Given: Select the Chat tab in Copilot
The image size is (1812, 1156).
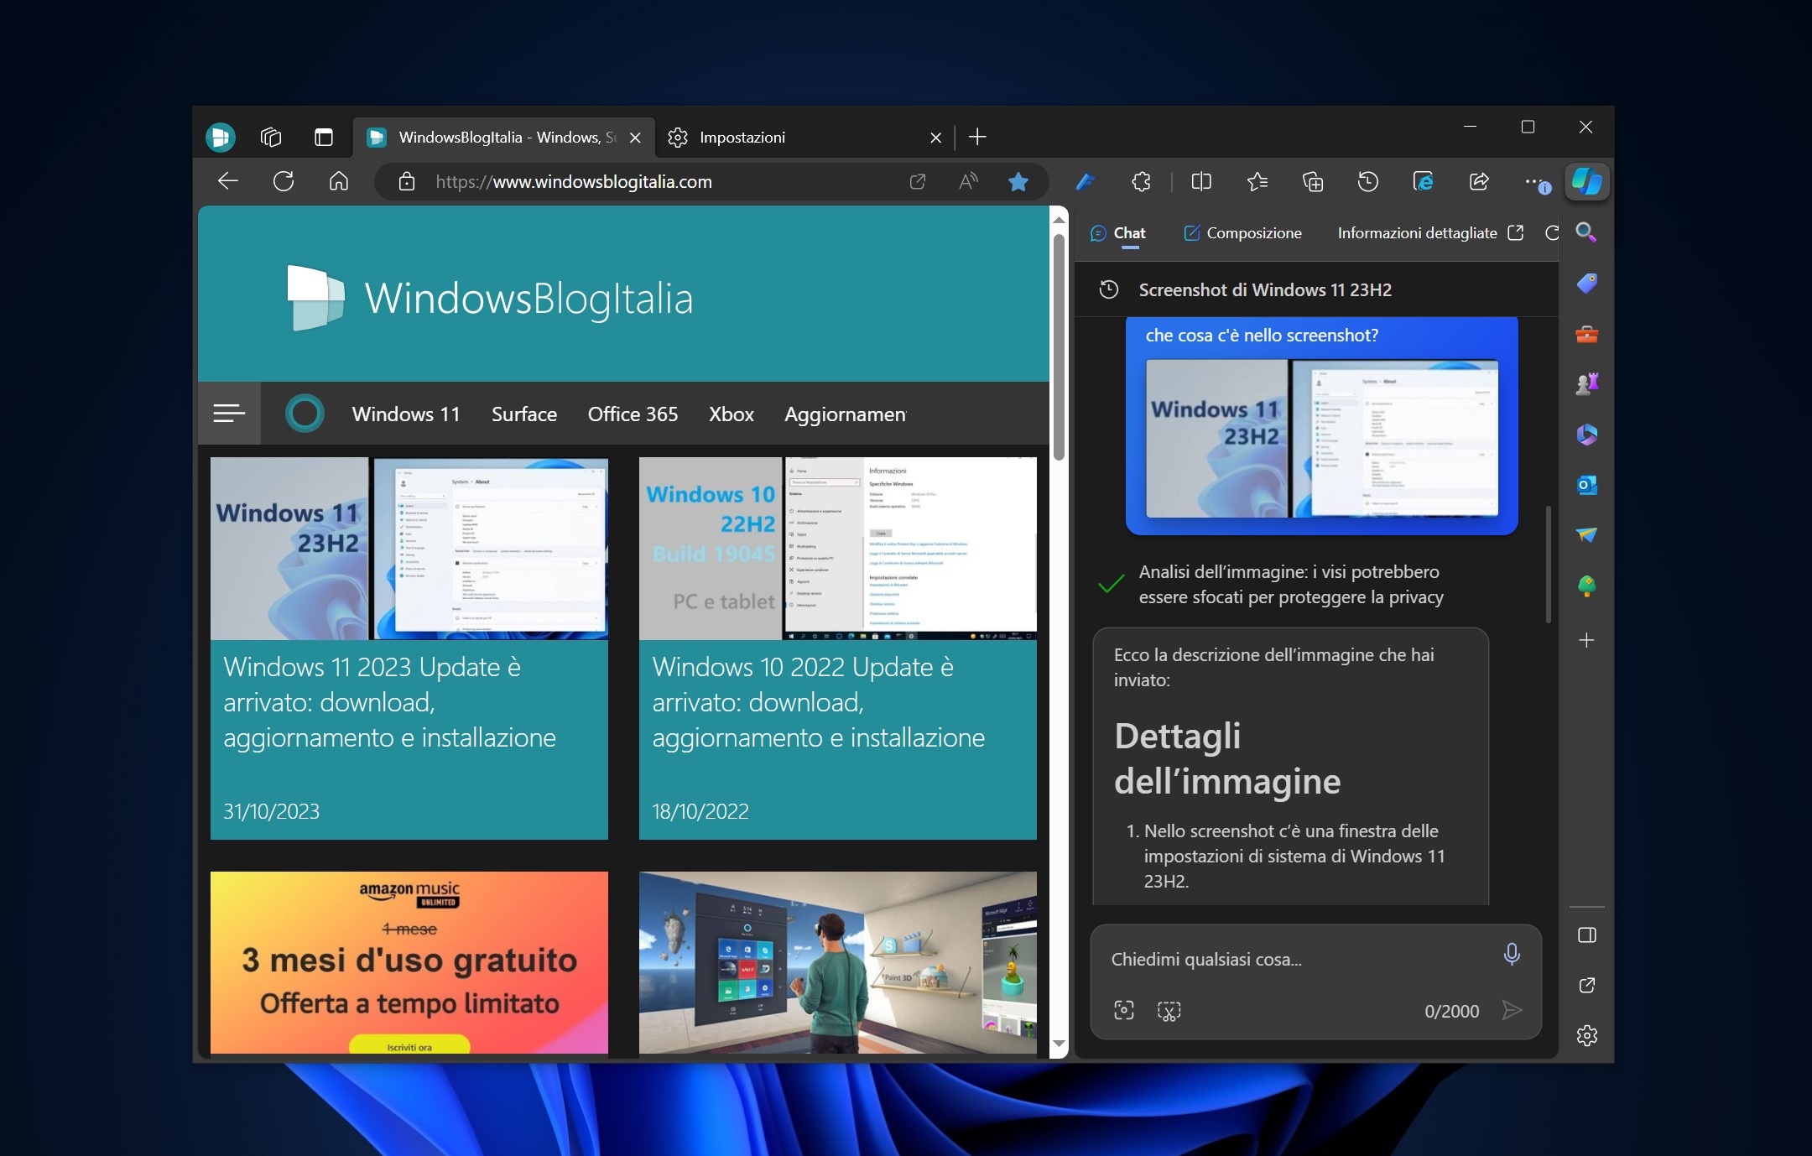Looking at the screenshot, I should 1118,233.
